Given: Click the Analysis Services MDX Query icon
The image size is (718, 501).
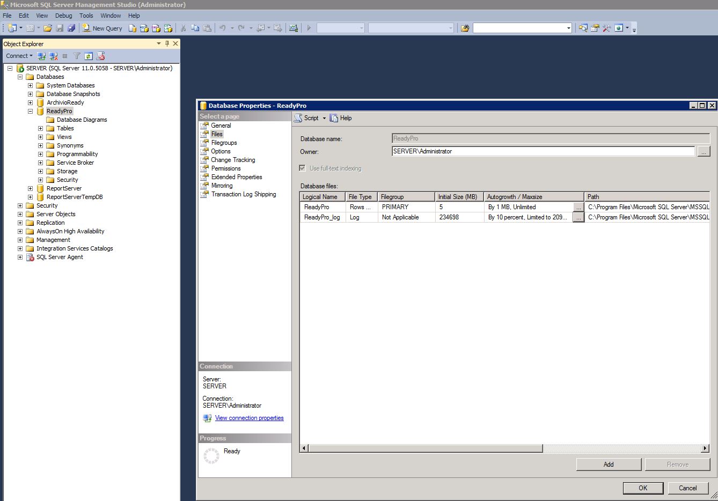Looking at the screenshot, I should point(144,28).
